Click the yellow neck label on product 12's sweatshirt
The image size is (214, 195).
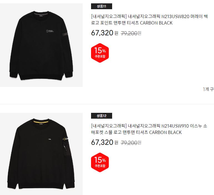(x=41, y=122)
